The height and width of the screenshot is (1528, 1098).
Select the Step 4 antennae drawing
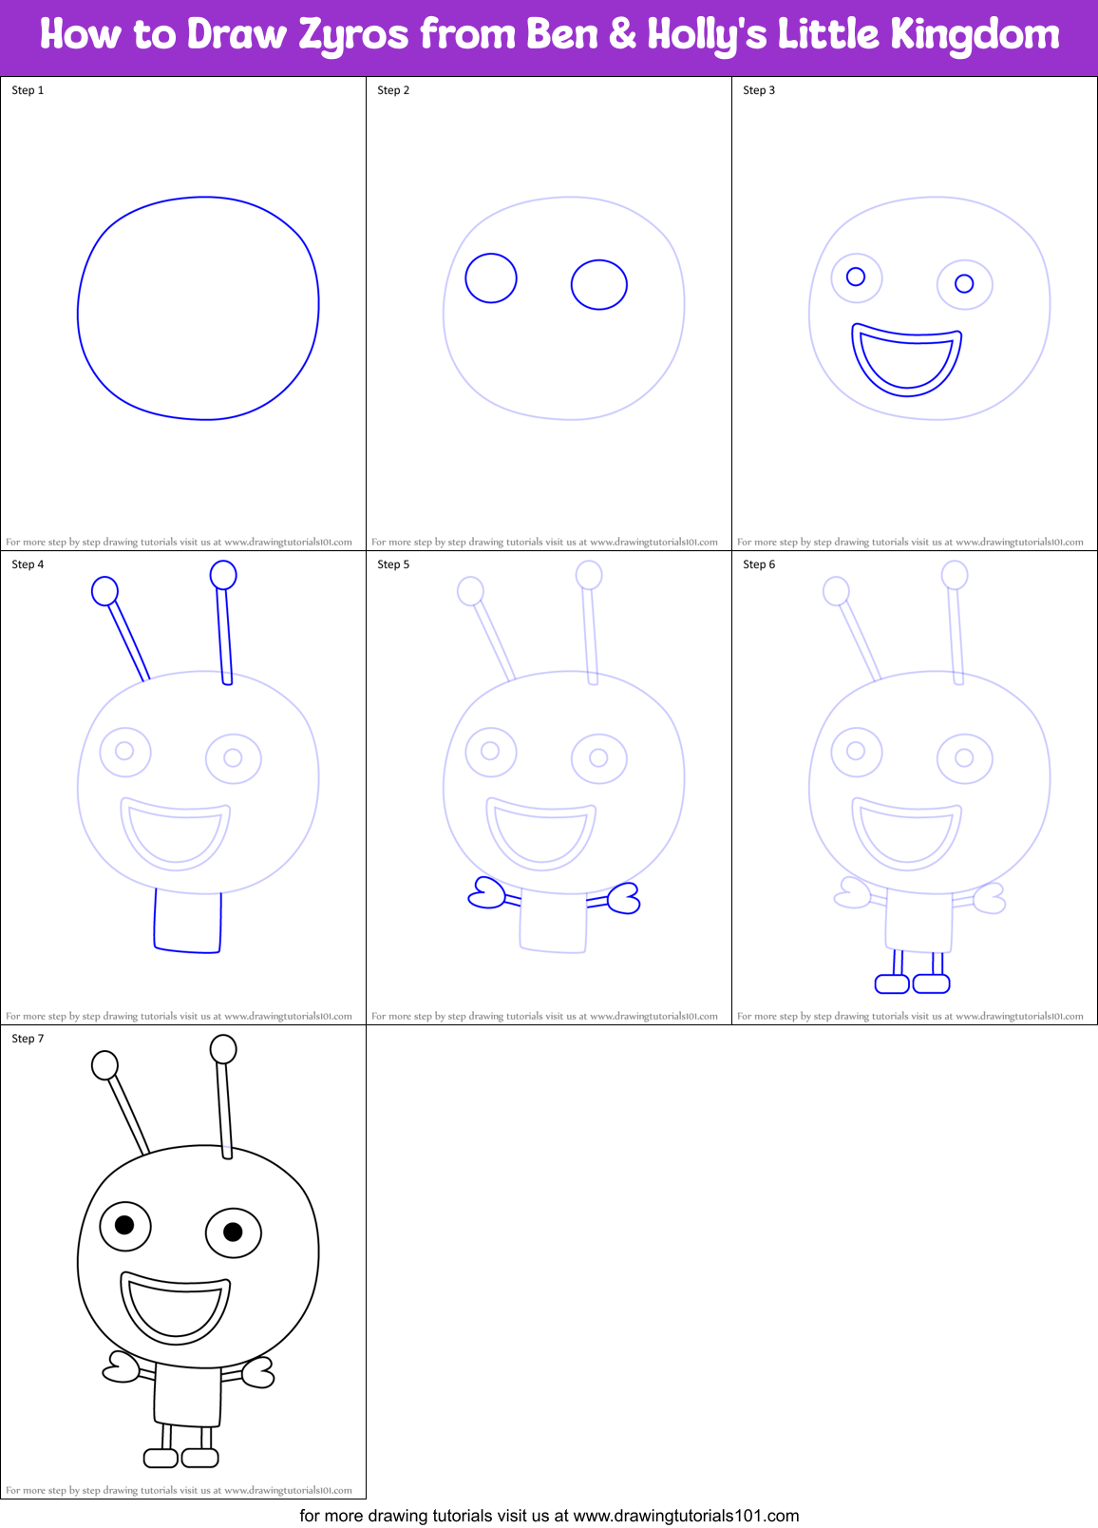click(163, 622)
